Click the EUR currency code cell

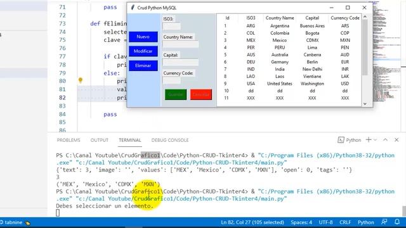345,62
